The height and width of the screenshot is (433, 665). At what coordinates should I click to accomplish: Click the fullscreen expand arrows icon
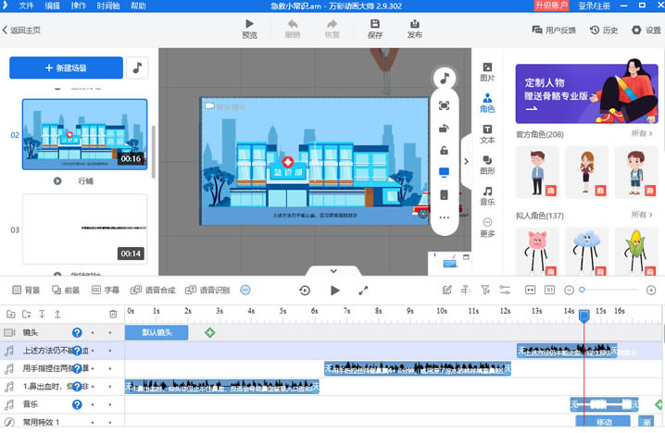363,291
